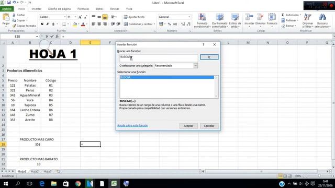
Task: Click the Archivo tab
Action: tap(7, 9)
